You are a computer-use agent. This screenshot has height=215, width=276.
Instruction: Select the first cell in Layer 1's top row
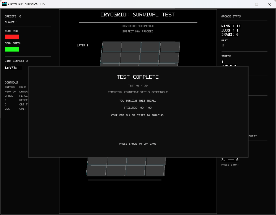(112, 47)
